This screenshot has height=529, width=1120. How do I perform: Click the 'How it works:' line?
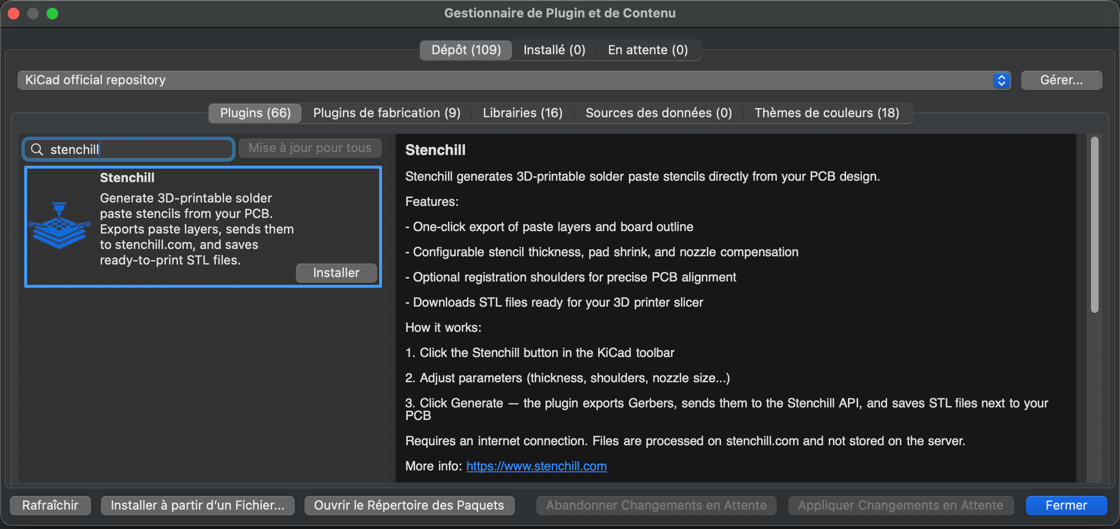(443, 327)
